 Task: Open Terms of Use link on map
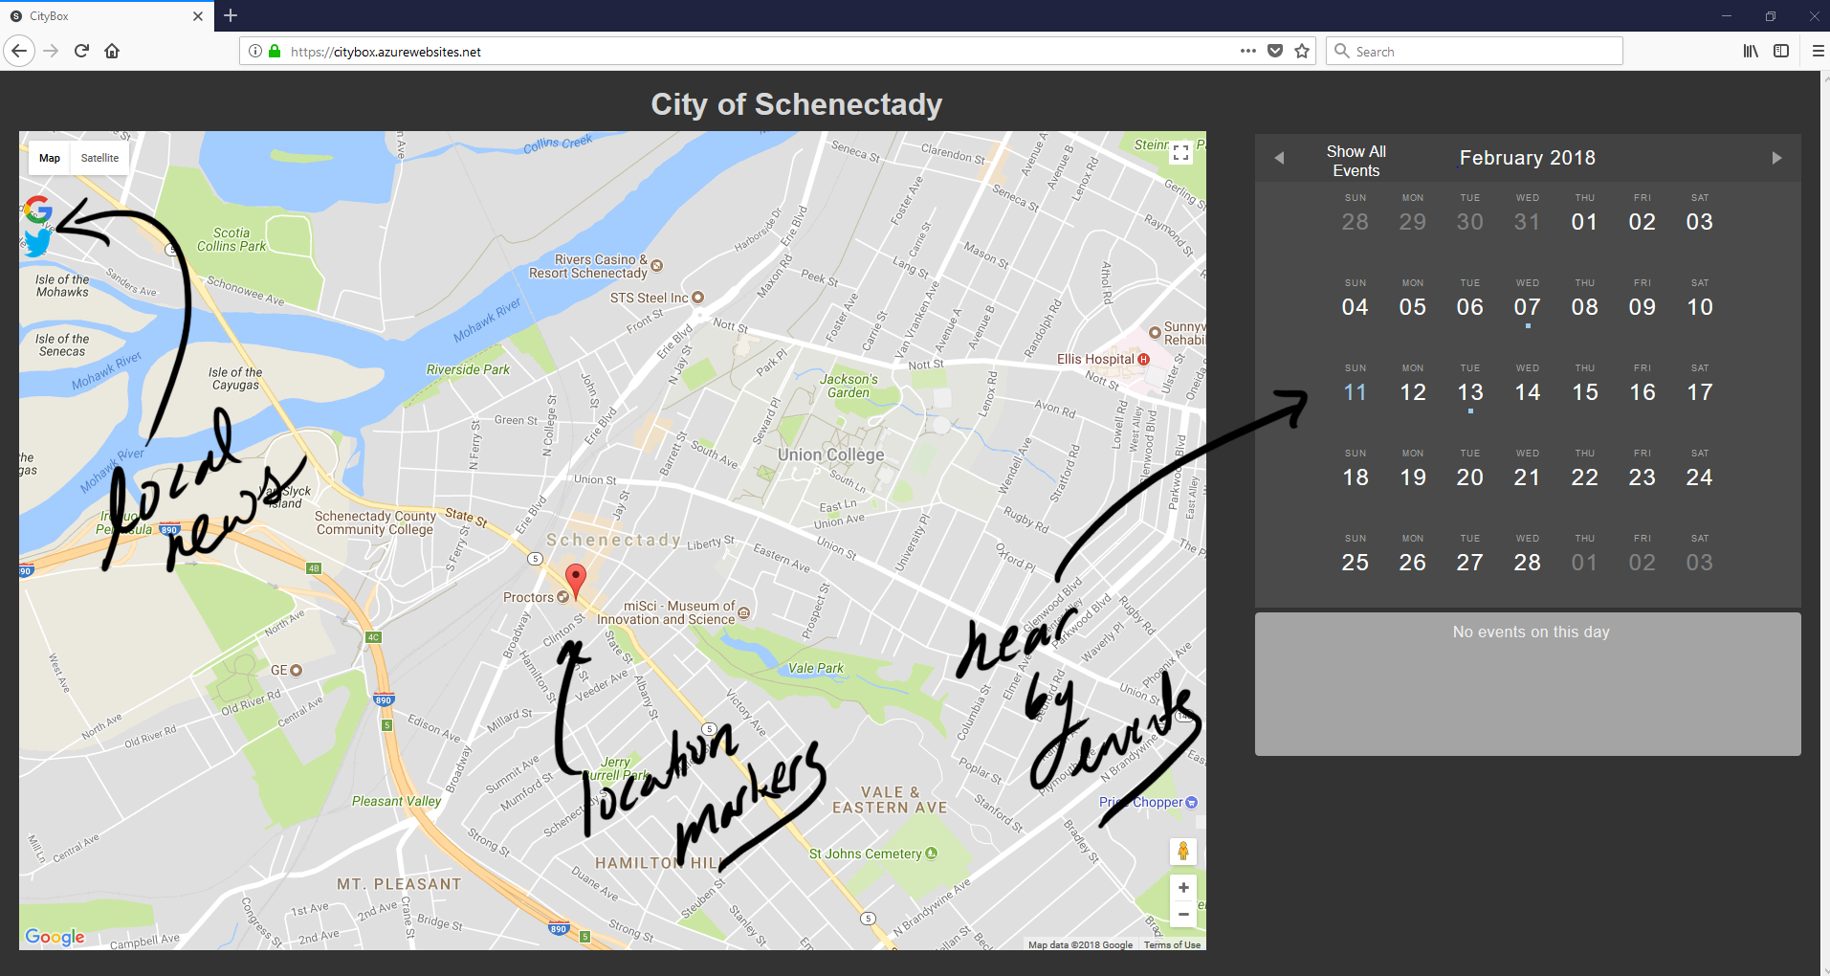point(1172,944)
